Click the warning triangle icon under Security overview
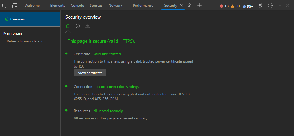The width and height of the screenshot is (294, 136). click(x=87, y=26)
